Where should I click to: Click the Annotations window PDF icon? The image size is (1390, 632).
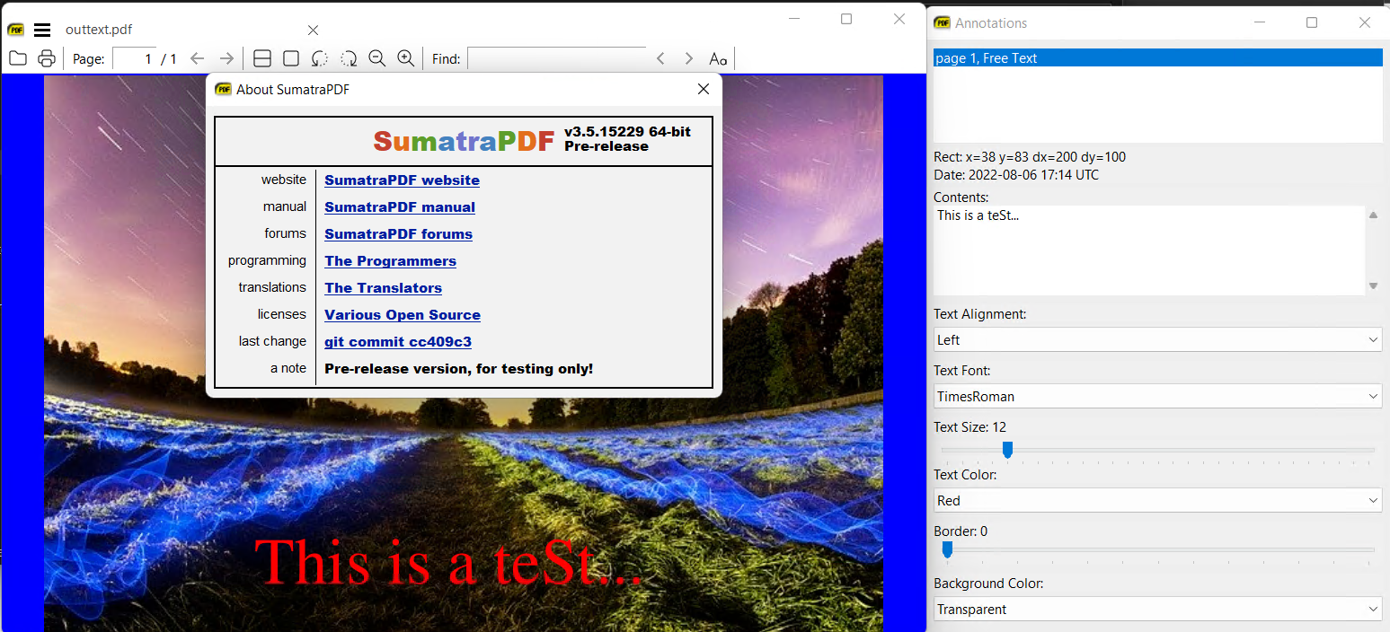pos(943,22)
